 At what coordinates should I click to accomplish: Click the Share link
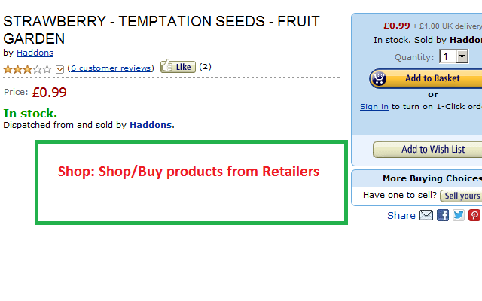pos(401,216)
